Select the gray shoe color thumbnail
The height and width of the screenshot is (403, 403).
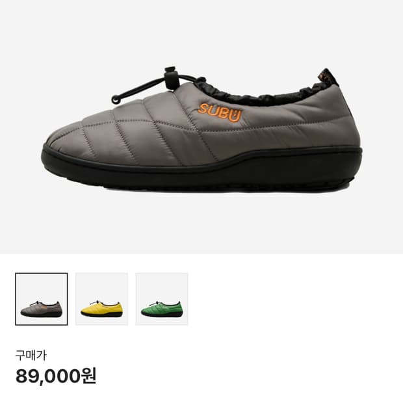tap(42, 299)
